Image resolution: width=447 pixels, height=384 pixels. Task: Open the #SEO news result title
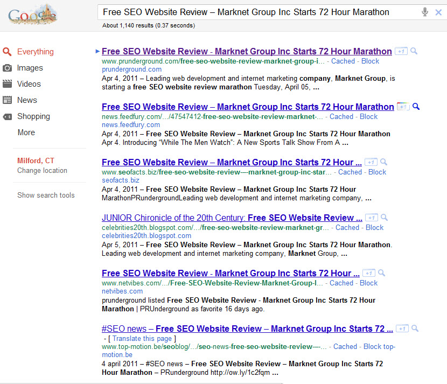pyautogui.click(x=247, y=329)
